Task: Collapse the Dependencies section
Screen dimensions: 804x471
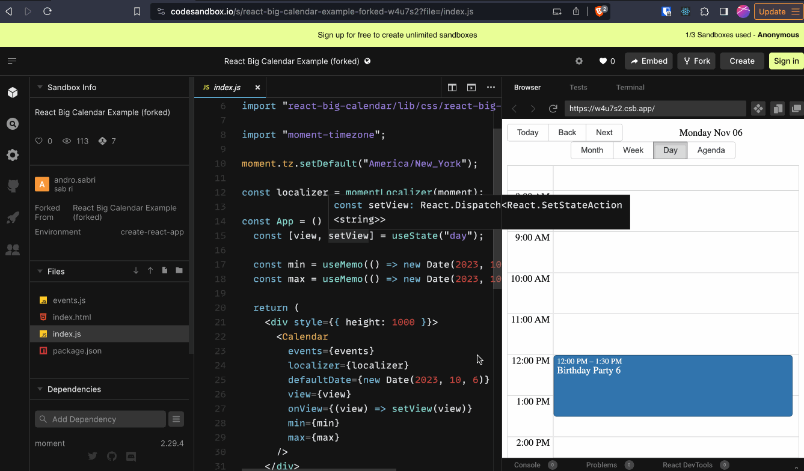Action: pos(40,389)
